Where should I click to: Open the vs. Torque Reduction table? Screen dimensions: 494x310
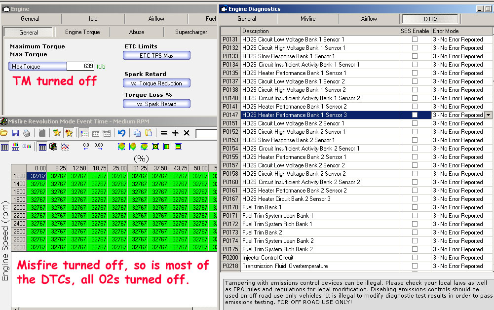point(156,83)
